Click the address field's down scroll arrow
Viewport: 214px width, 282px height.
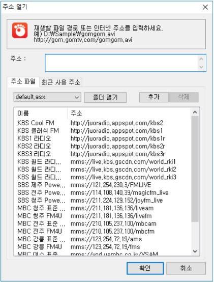tap(201, 67)
